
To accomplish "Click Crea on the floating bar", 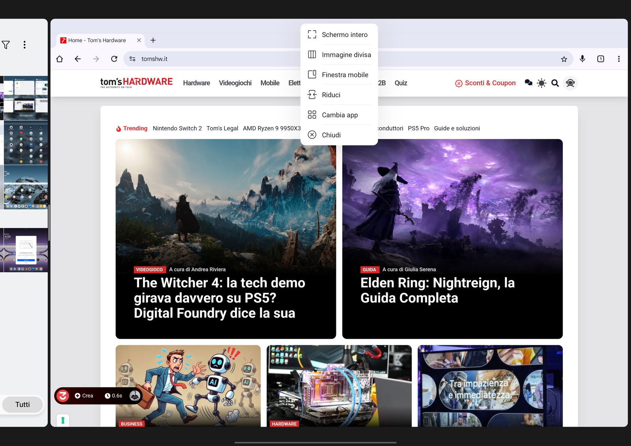I will tap(84, 396).
